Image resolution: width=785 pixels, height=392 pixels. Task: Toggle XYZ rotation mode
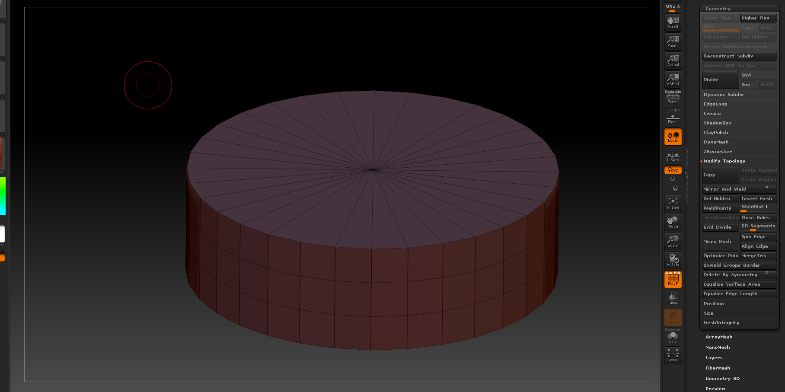[x=673, y=170]
